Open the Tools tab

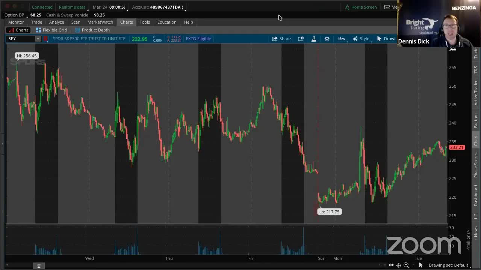[x=145, y=22]
